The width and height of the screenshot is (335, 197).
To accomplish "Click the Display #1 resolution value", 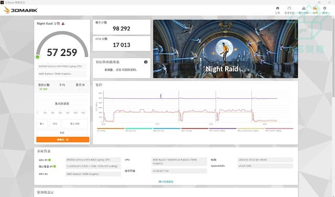I will (93, 166).
